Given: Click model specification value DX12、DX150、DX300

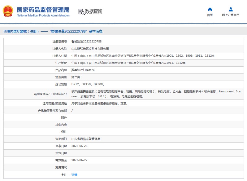Looking at the screenshot, I should pyautogui.click(x=88, y=84).
